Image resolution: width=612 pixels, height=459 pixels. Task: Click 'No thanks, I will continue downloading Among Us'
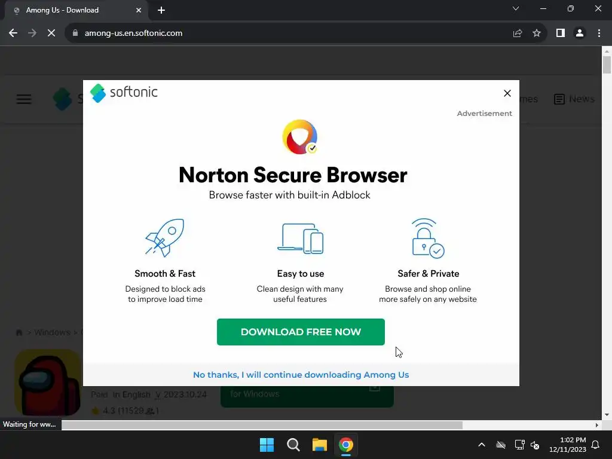tap(301, 375)
